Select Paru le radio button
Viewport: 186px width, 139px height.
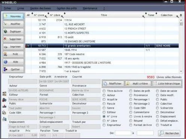point(104,104)
